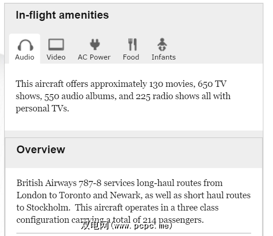Image resolution: width=273 pixels, height=236 pixels.
Task: Switch to the Food tab label
Action: (x=131, y=57)
